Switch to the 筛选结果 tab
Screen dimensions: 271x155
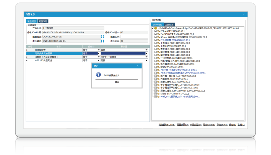pos(169,24)
